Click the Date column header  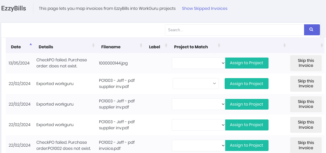(x=16, y=47)
